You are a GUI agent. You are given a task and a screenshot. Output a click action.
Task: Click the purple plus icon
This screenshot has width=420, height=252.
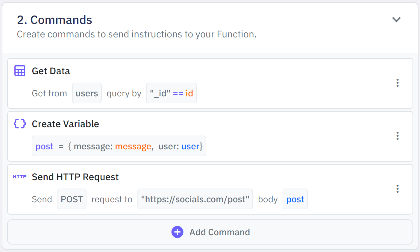click(177, 232)
